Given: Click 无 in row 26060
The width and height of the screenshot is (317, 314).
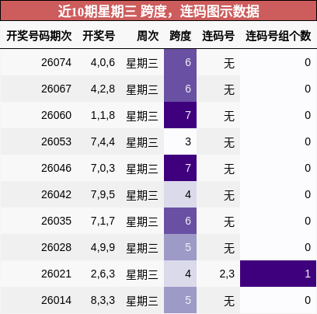Looking at the screenshot, I should coord(229,116).
